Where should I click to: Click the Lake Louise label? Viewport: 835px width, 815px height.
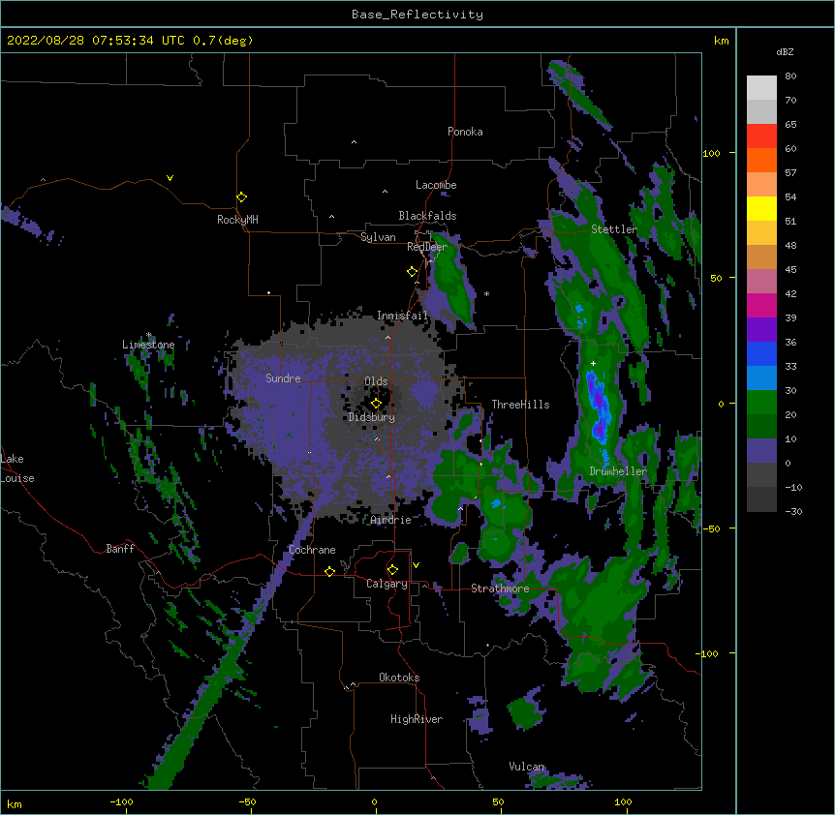(x=17, y=468)
